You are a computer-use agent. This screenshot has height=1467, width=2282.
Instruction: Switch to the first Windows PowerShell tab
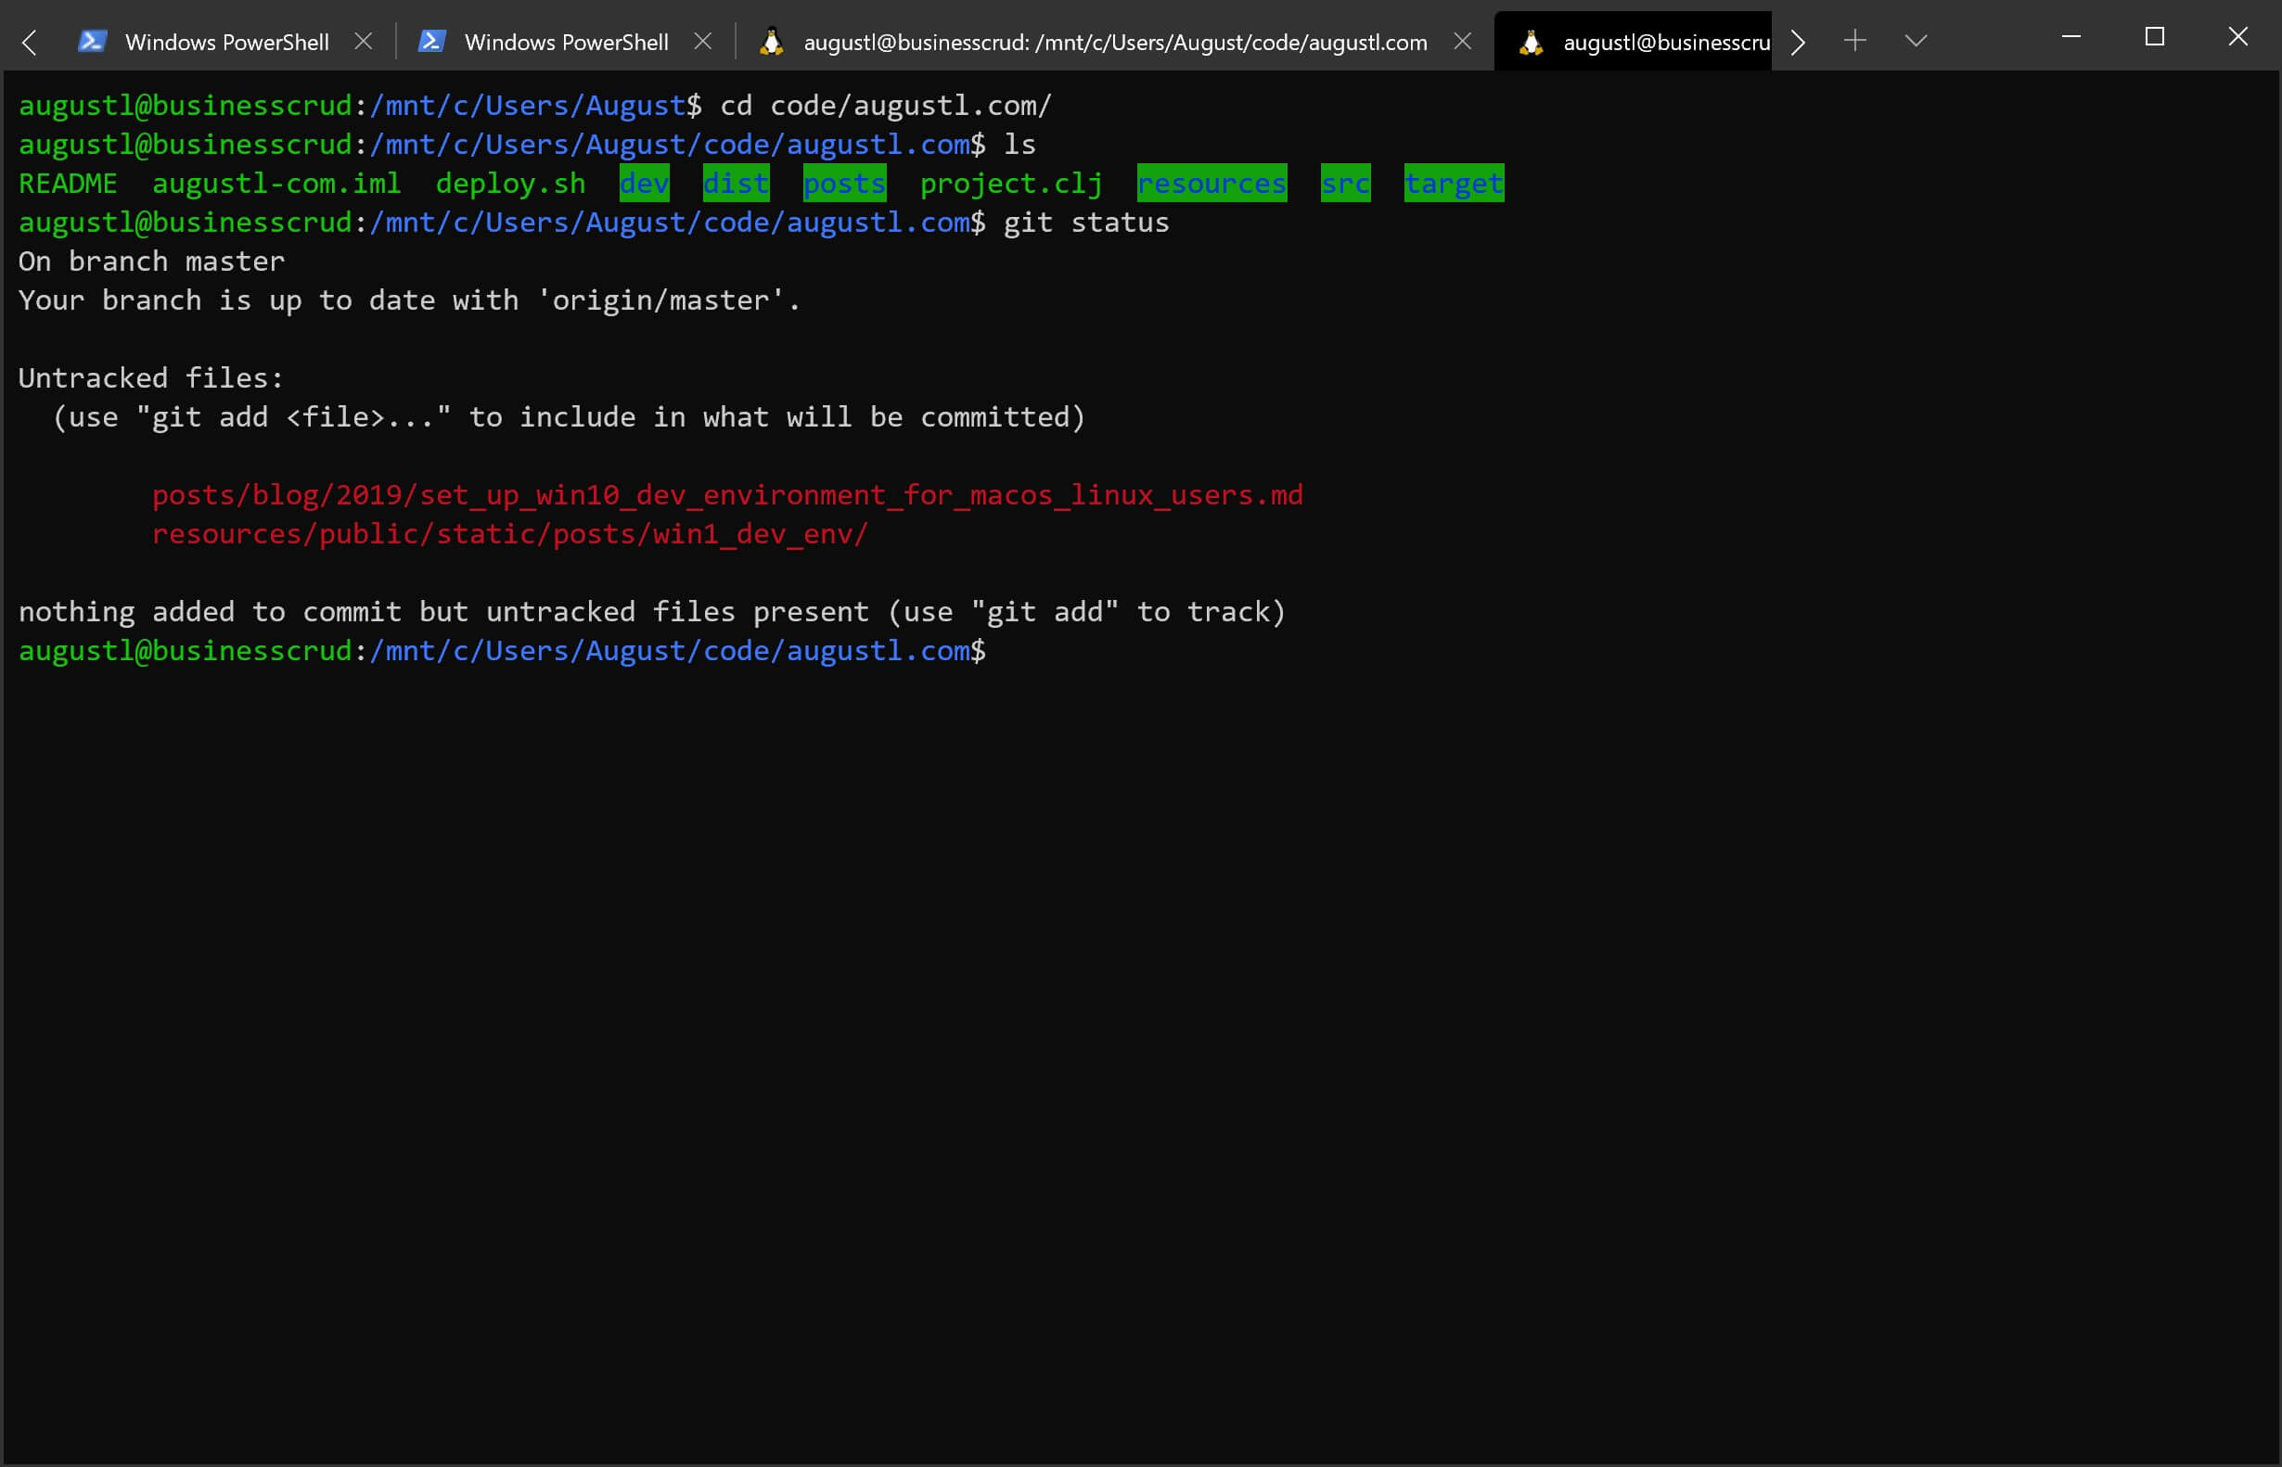pyautogui.click(x=225, y=42)
